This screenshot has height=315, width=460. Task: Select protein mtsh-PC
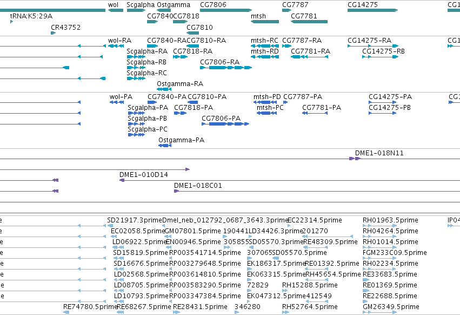tap(266, 113)
